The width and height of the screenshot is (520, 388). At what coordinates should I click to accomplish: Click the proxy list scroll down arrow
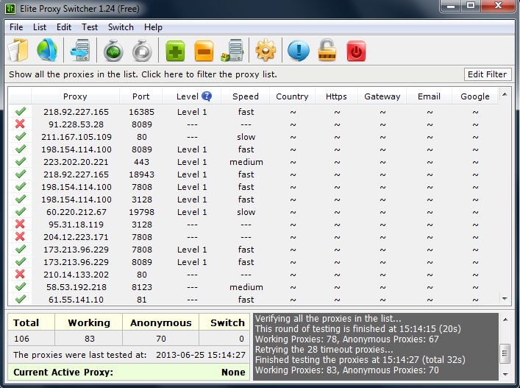pos(505,299)
